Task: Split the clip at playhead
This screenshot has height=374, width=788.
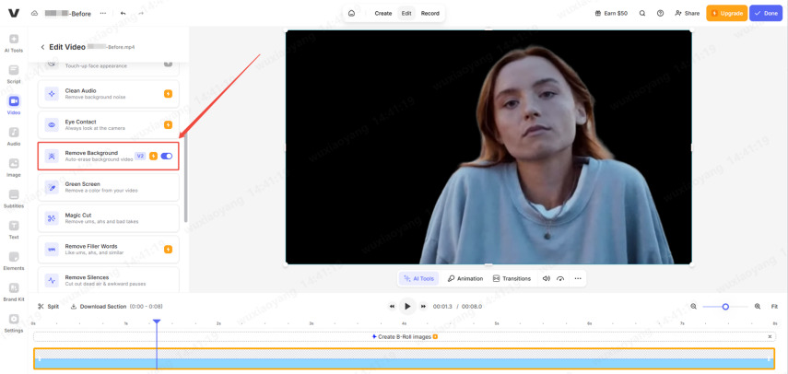Action: 48,306
